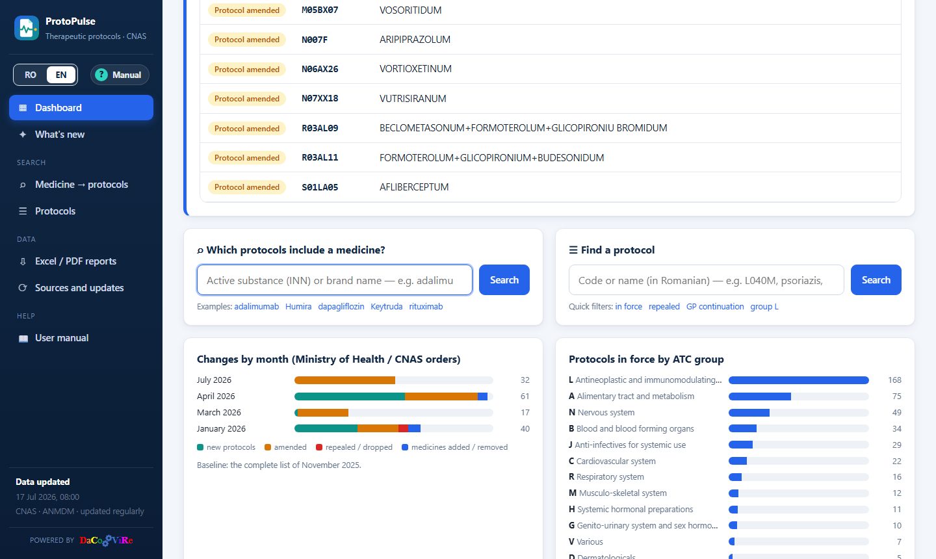Click the Dashboard grid icon
The height and width of the screenshot is (559, 936).
pos(23,108)
